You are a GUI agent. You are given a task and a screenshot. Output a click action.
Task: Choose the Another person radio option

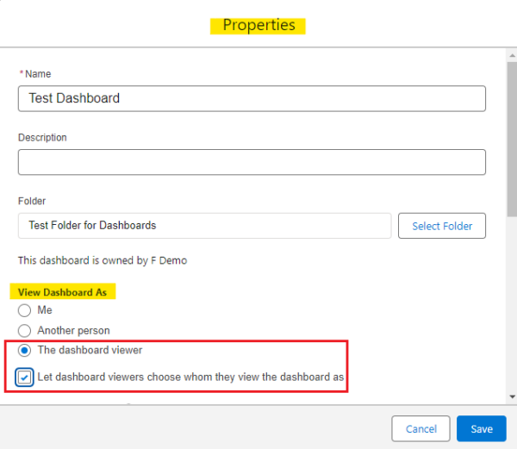(x=24, y=331)
